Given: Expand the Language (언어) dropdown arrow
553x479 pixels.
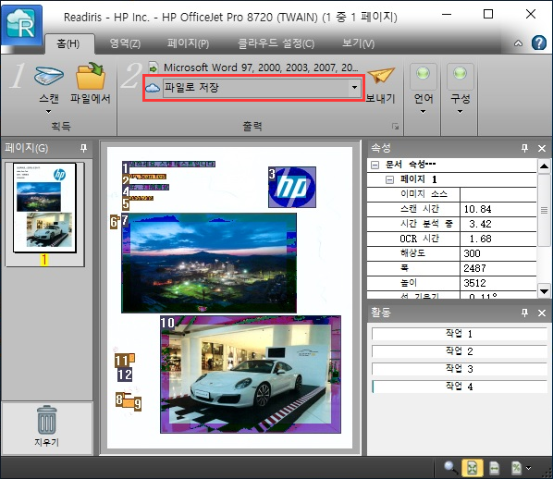Looking at the screenshot, I should click(423, 112).
